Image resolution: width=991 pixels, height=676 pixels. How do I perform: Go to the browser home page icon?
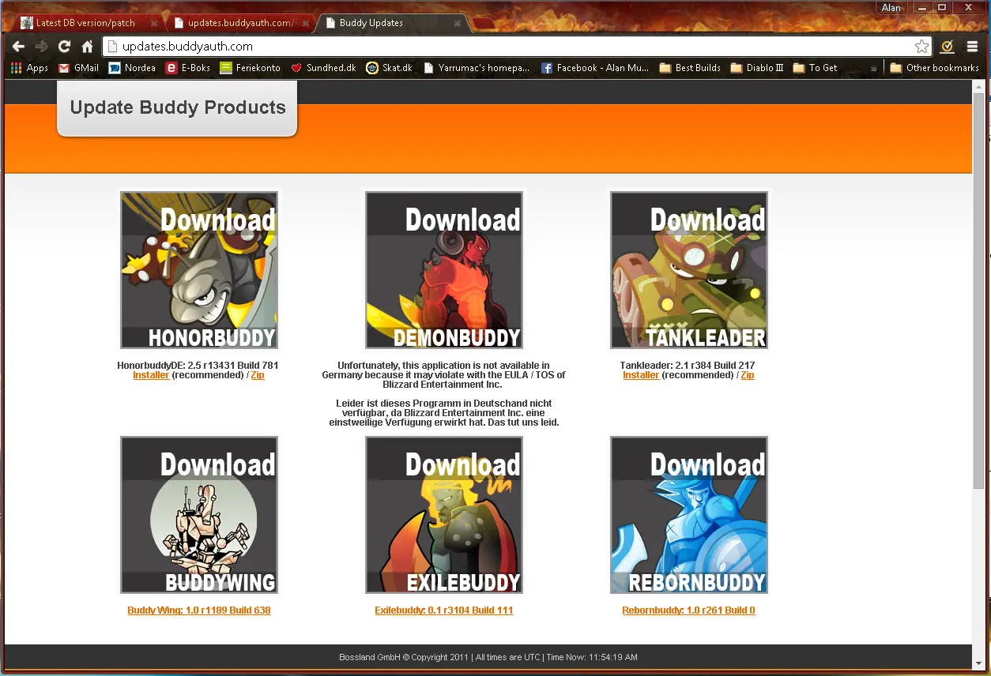[88, 47]
